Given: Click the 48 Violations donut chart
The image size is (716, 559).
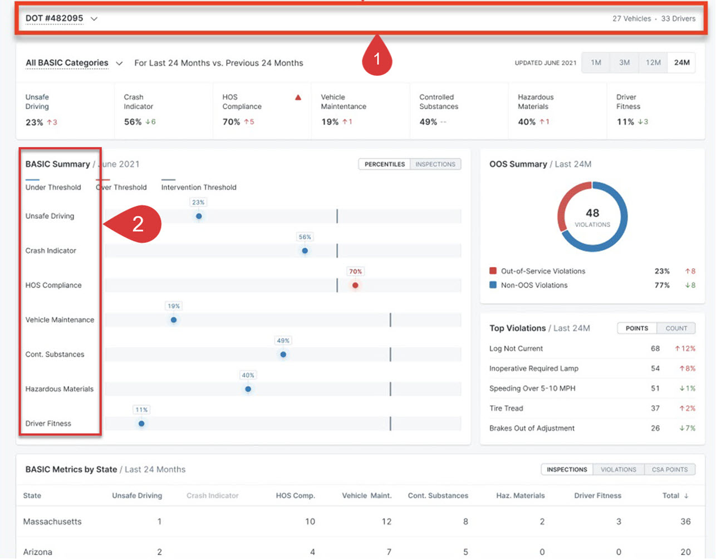Looking at the screenshot, I should pyautogui.click(x=592, y=217).
